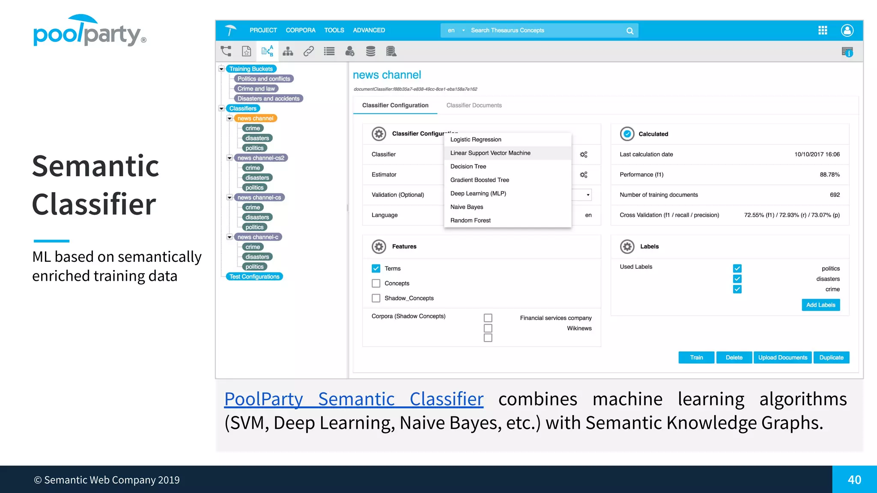Viewport: 877px width, 493px height.
Task: Enable the Shadow_Concepts checkbox
Action: [x=376, y=298]
